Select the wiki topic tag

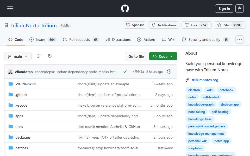click(x=209, y=90)
